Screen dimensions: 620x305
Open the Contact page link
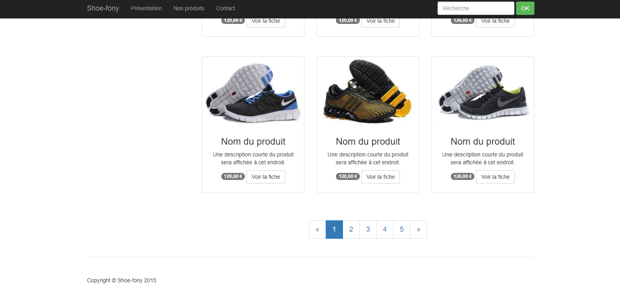pos(225,8)
